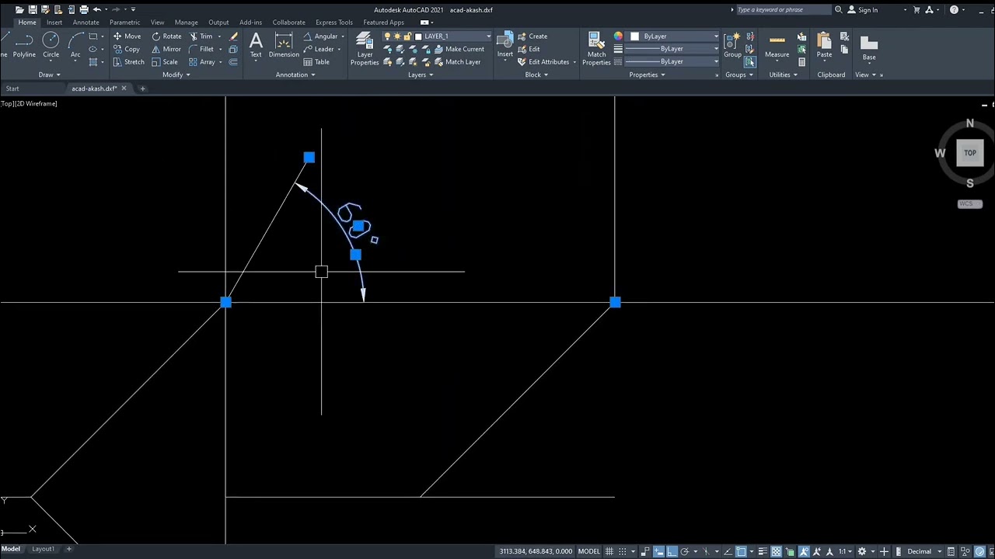Select the Circle tool
995x559 pixels.
[51, 45]
